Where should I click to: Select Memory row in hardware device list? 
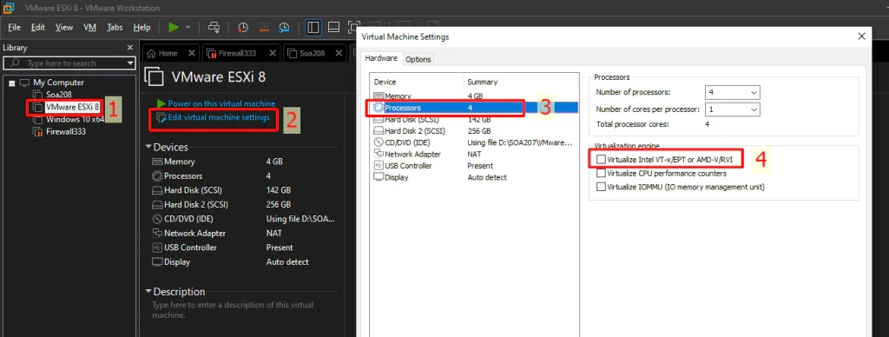coord(474,96)
